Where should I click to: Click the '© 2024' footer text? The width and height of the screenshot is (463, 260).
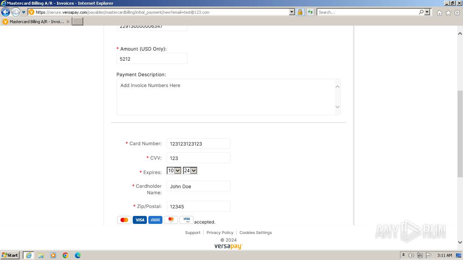pyautogui.click(x=229, y=240)
